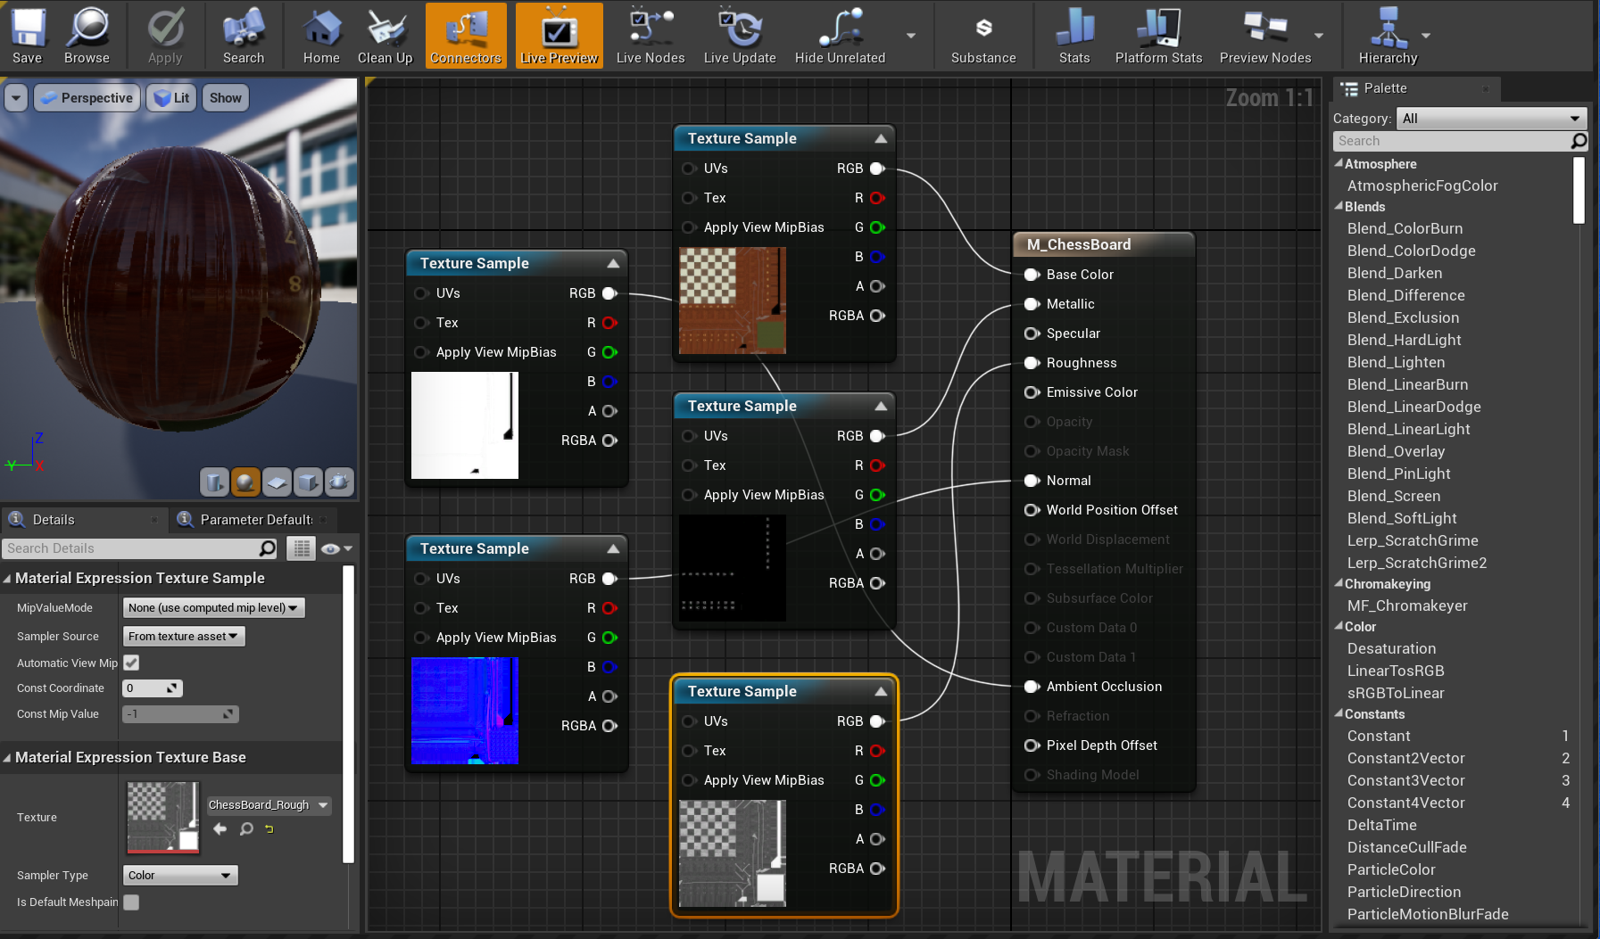Collapse Material Expression Texture Base section

[7, 758]
